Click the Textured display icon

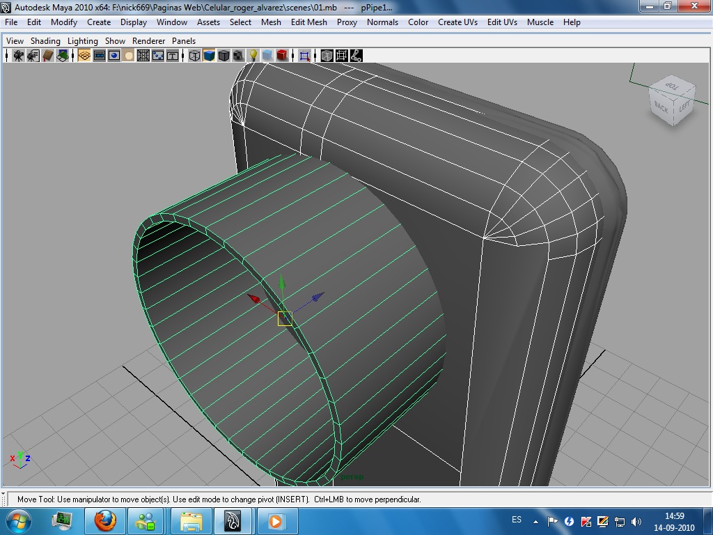click(x=238, y=56)
